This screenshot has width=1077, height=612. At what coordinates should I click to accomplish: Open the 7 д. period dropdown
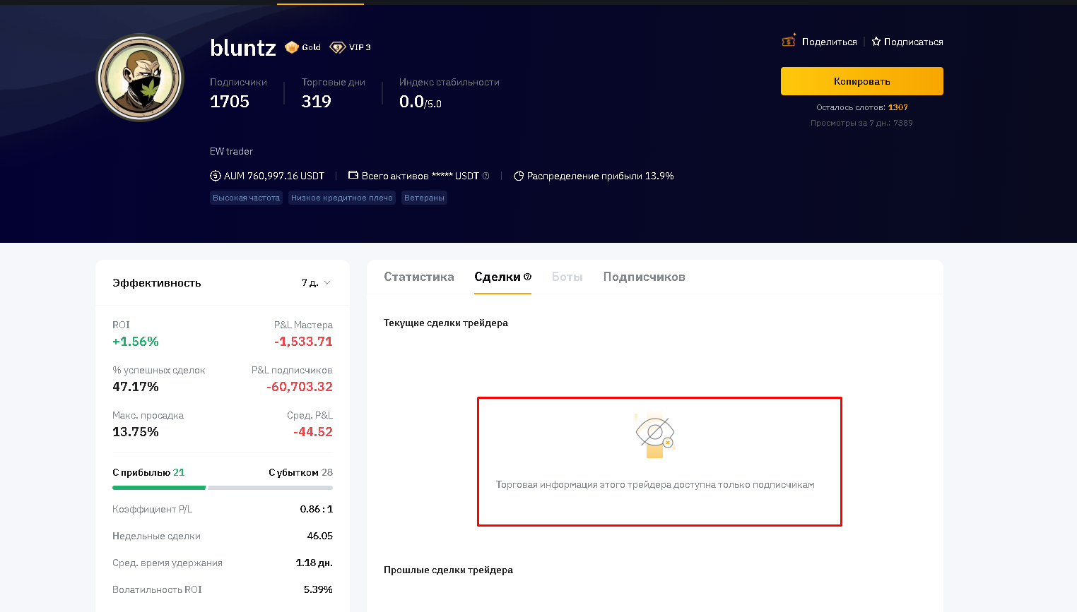[x=316, y=282]
